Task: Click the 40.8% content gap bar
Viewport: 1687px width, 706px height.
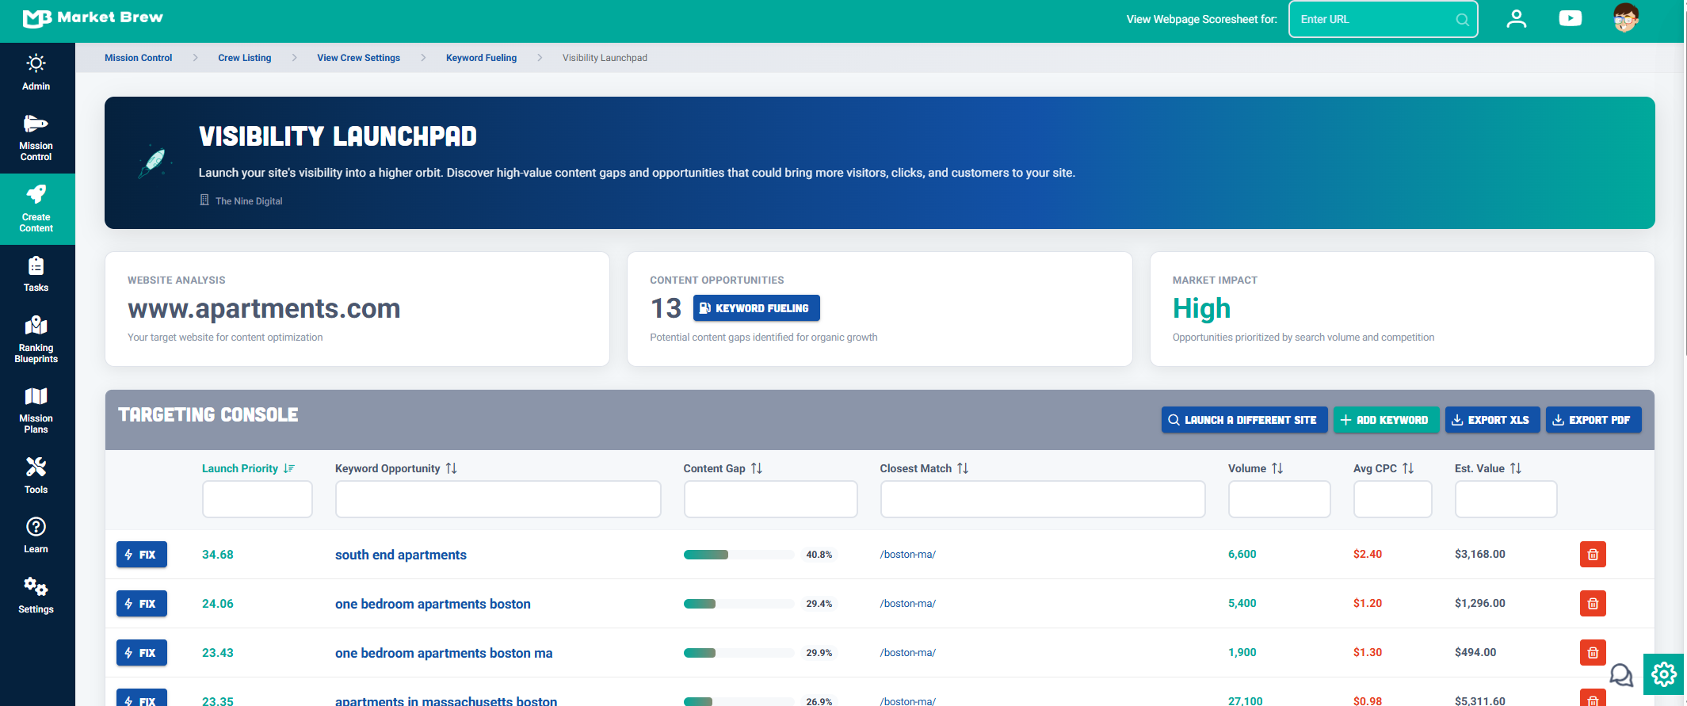Action: (x=739, y=555)
